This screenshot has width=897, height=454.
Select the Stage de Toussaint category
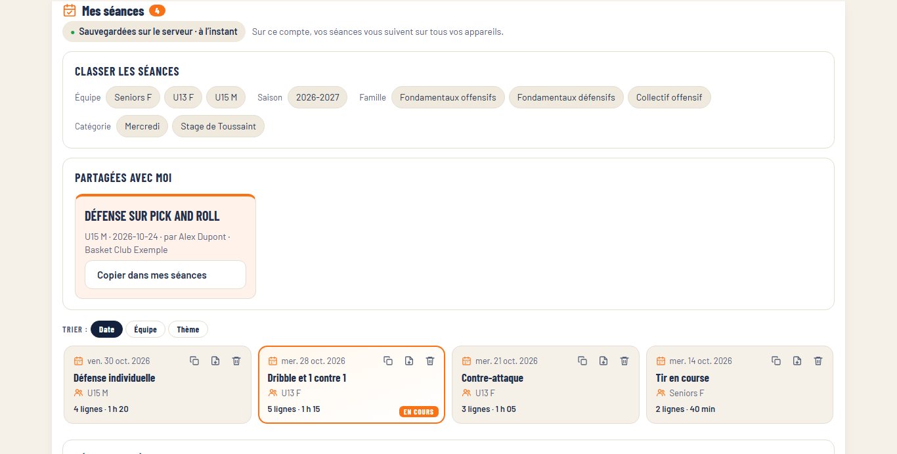click(x=218, y=126)
